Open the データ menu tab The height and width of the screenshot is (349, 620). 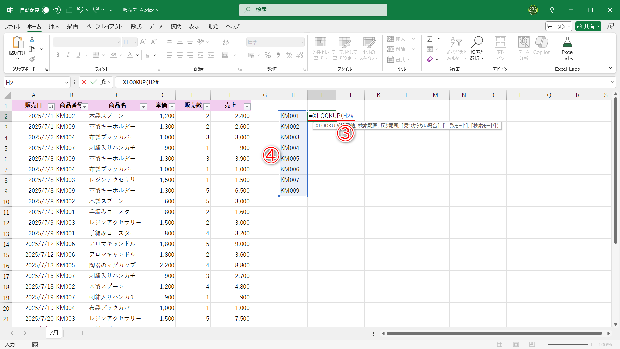coord(156,26)
